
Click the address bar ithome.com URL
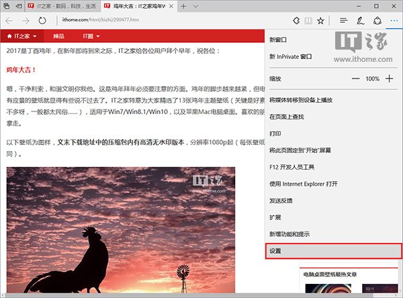[101, 19]
